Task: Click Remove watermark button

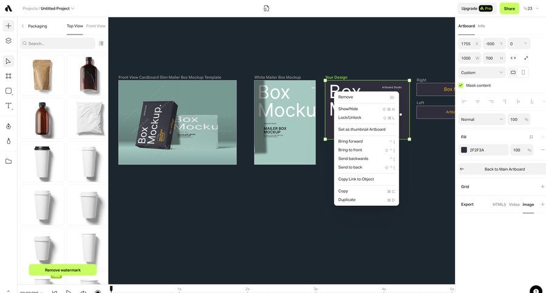Action: (x=62, y=270)
